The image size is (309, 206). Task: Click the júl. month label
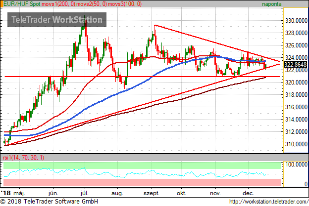click(x=84, y=193)
